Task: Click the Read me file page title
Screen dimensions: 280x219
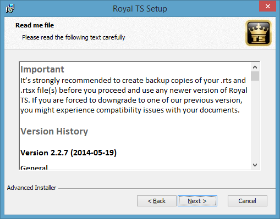Action: coord(35,25)
